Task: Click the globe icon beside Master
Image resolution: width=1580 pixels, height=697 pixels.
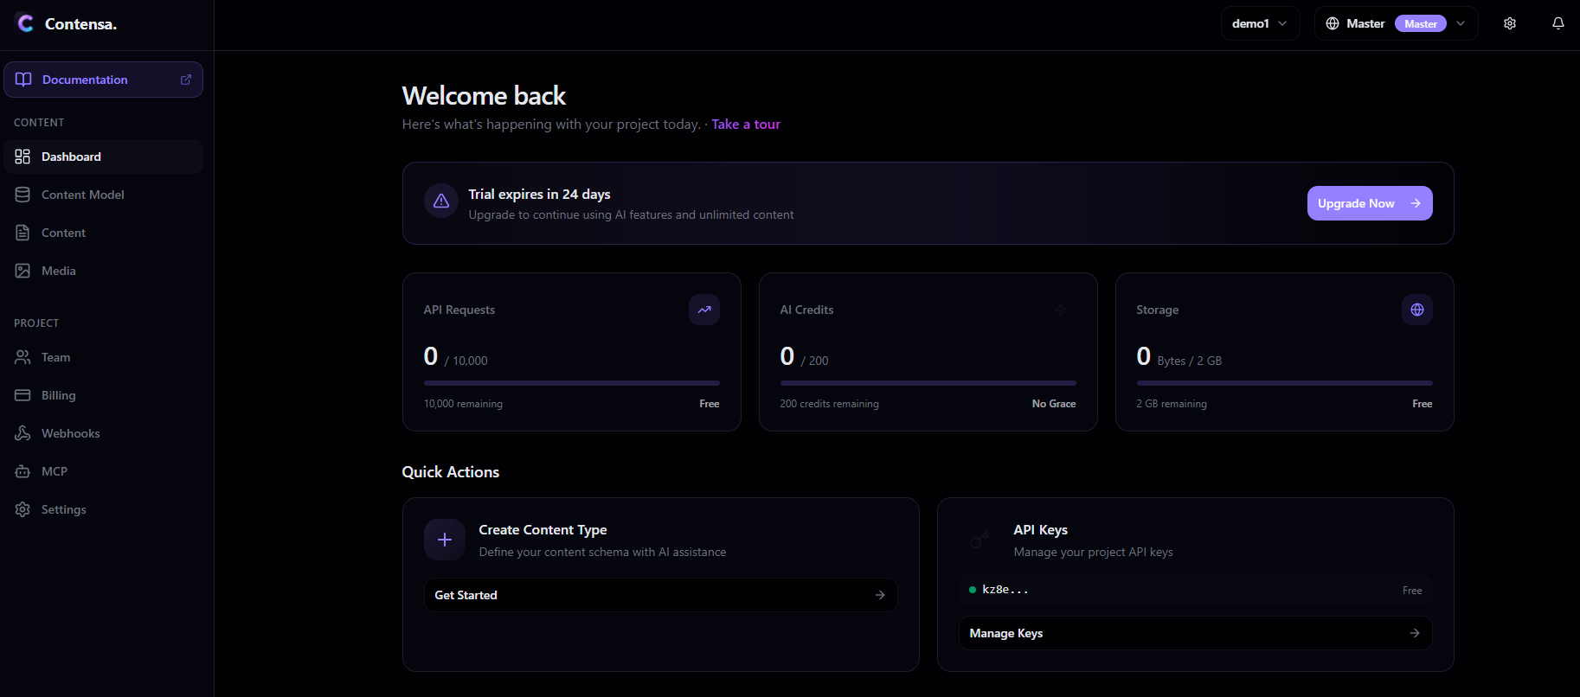Action: 1333,23
